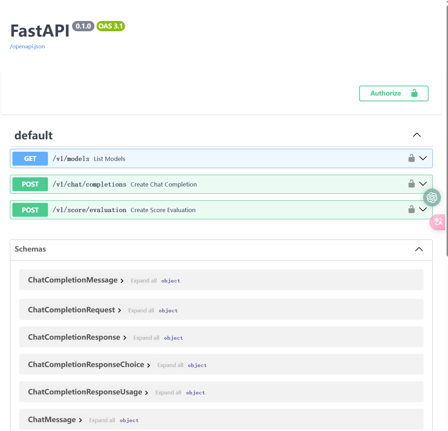This screenshot has height=431, width=448.
Task: Click the lock icon on /v1/chat/completions row
Action: pos(411,184)
